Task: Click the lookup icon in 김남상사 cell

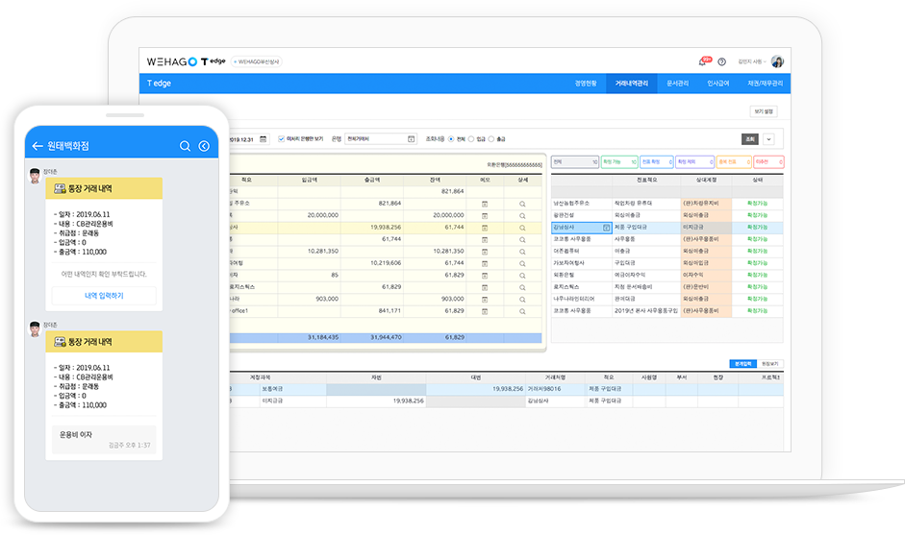Action: tap(606, 228)
